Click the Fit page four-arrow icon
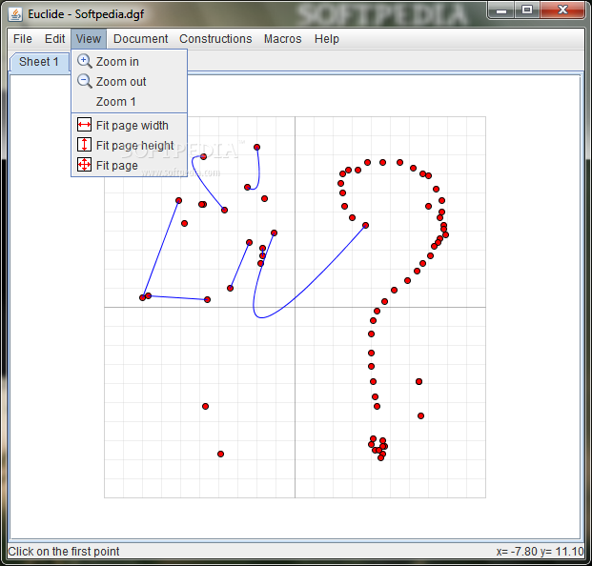 click(x=84, y=165)
